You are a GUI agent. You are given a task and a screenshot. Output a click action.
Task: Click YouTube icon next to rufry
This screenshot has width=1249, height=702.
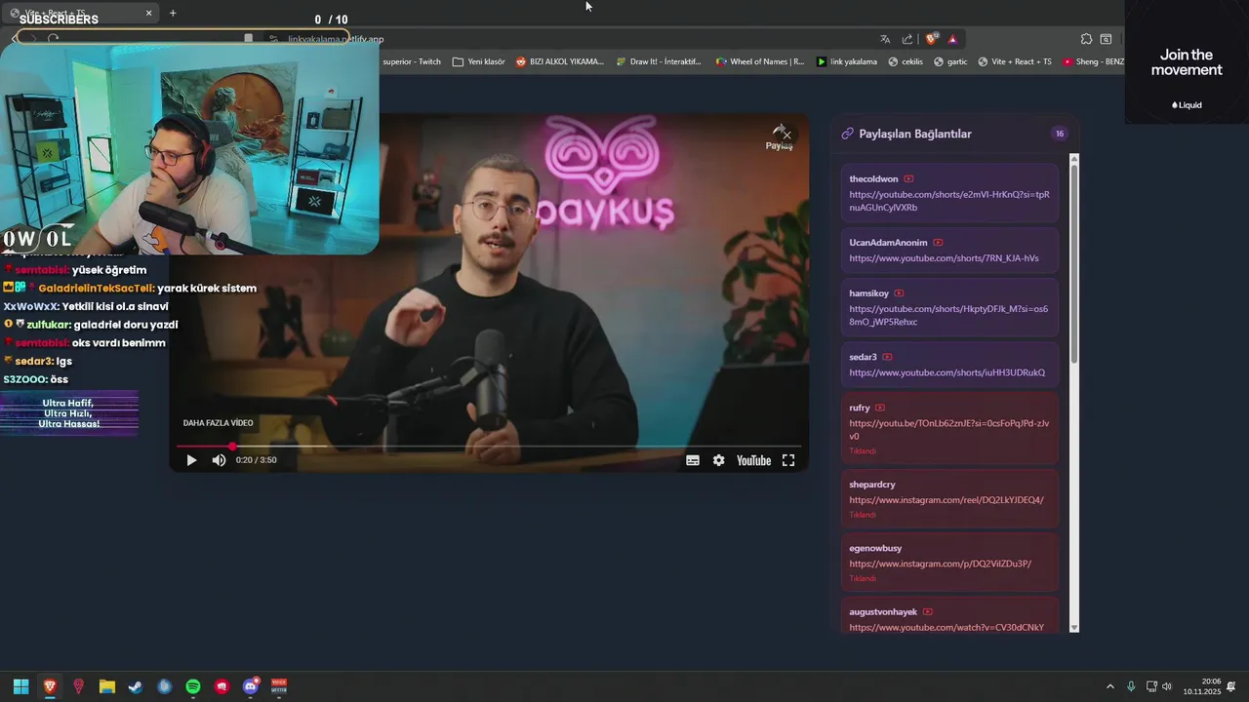880,408
